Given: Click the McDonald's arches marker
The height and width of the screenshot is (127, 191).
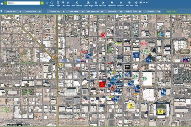Looking at the screenshot, I should 61,65.
